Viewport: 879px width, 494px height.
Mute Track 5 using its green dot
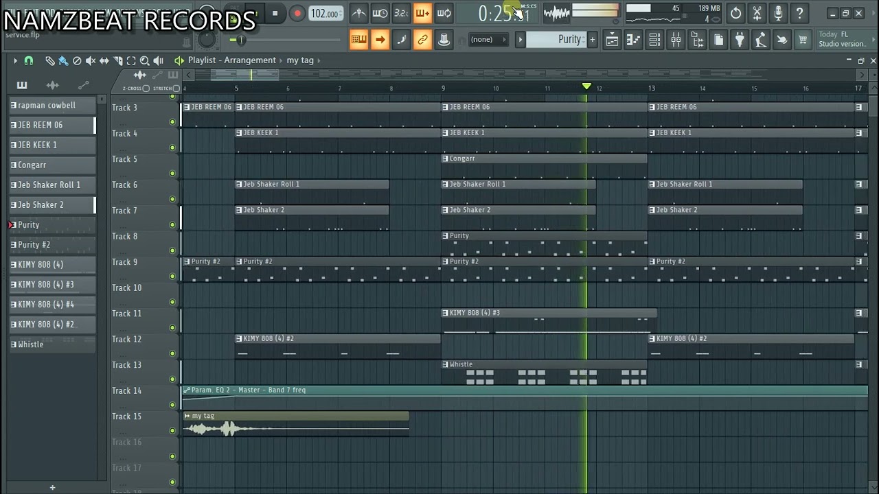(x=172, y=174)
